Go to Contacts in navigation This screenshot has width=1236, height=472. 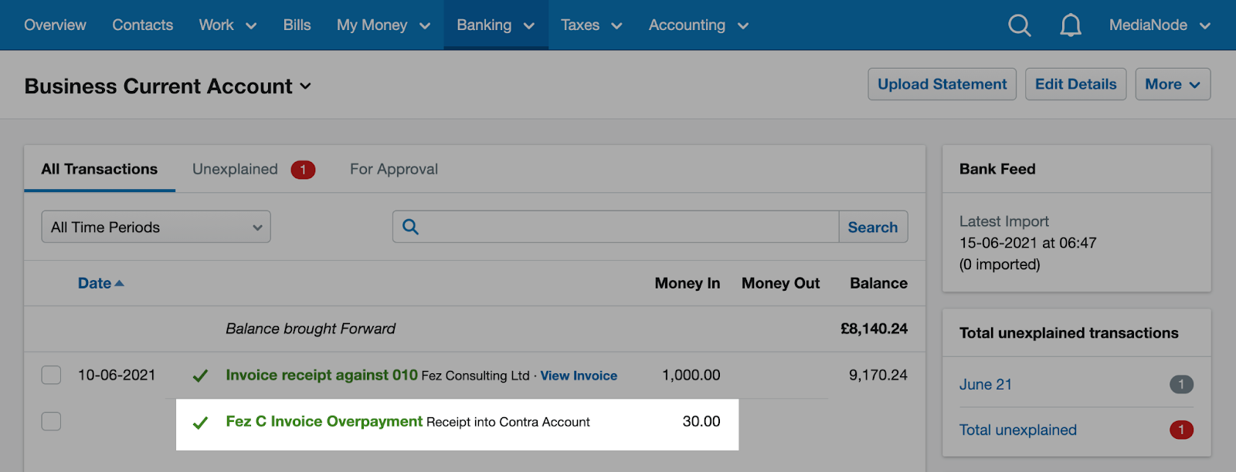tap(143, 25)
